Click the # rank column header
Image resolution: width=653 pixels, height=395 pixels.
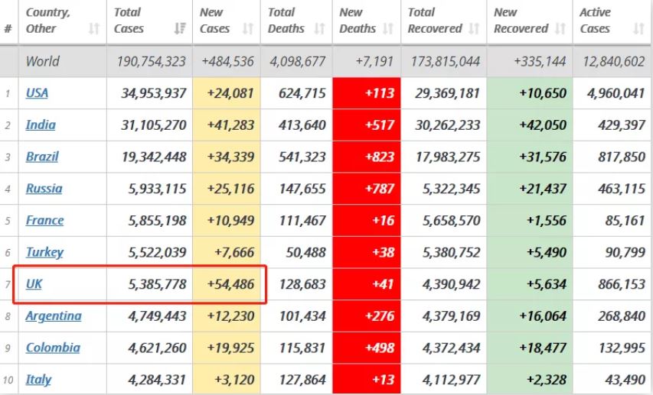click(8, 29)
